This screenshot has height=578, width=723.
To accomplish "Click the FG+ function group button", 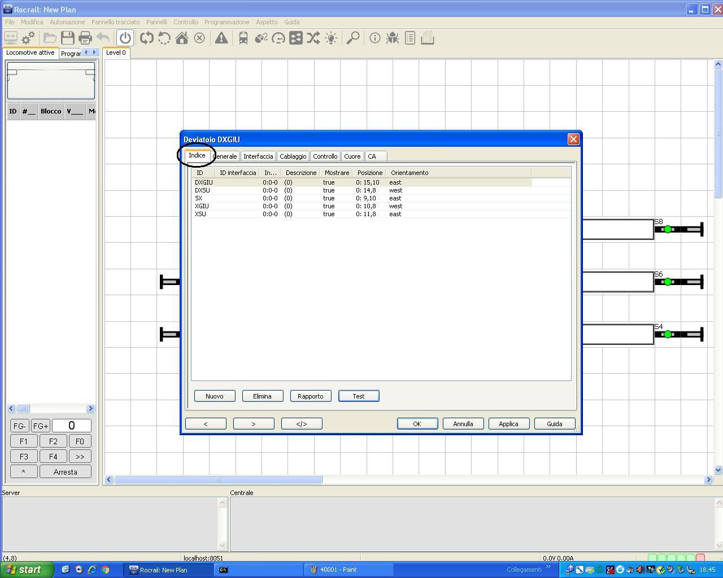I will (x=40, y=426).
